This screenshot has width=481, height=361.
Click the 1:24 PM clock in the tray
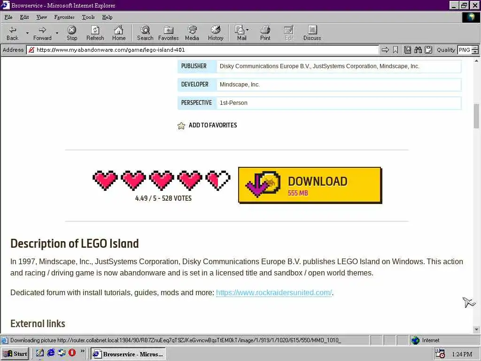[x=462, y=354]
